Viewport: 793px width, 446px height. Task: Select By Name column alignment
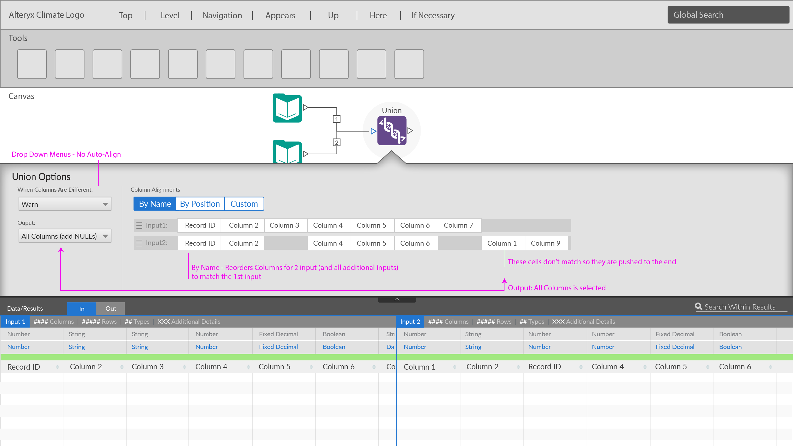[154, 204]
